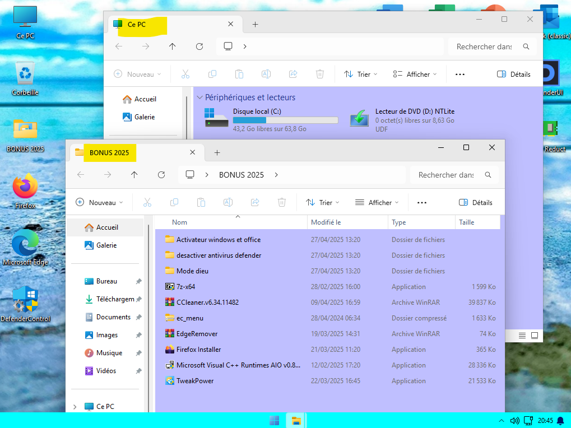Refresh the BONUS 2025 window
571x428 pixels.
point(161,175)
